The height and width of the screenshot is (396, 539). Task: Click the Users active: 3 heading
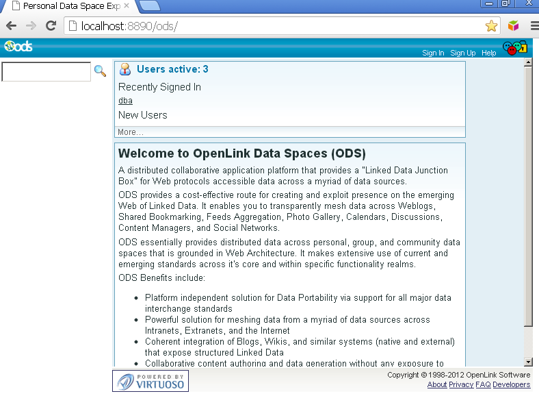(172, 69)
